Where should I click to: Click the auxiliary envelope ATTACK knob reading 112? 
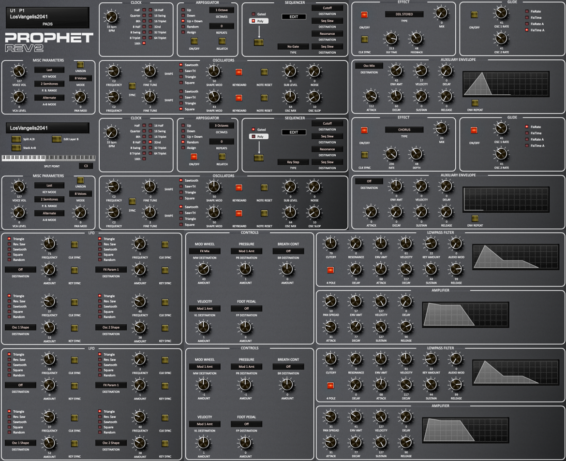click(371, 97)
